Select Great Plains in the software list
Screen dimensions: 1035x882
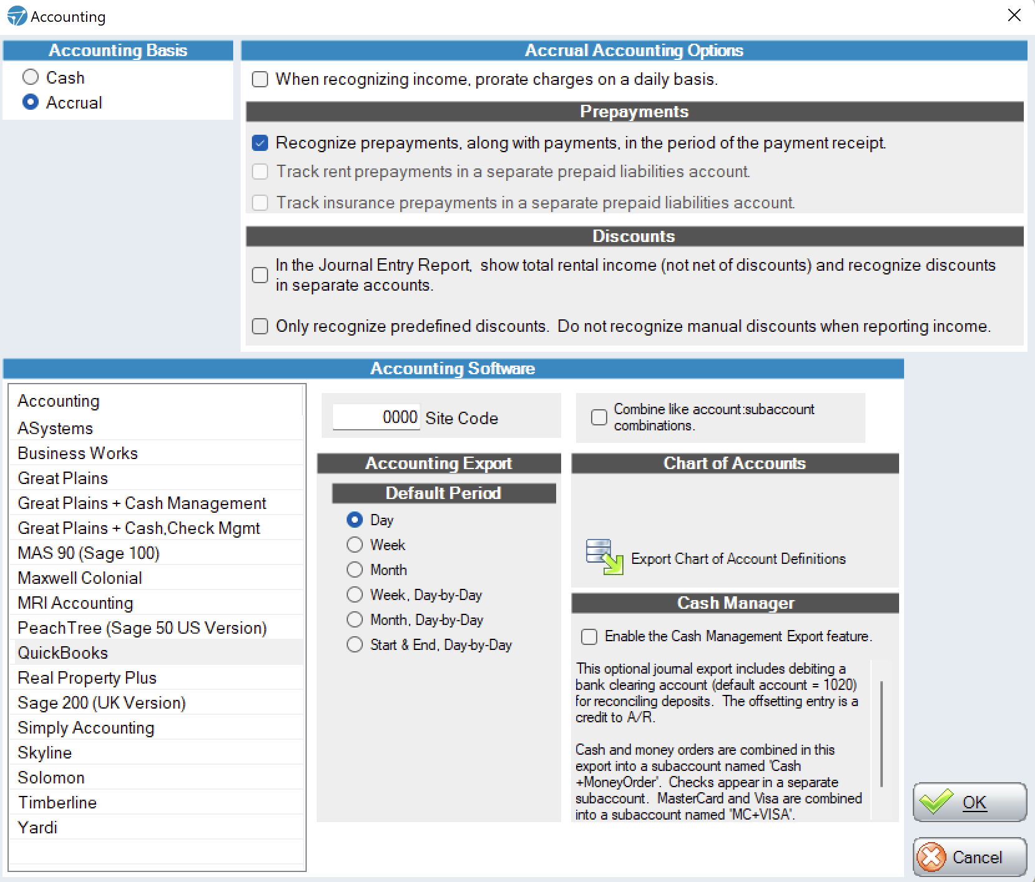156,478
